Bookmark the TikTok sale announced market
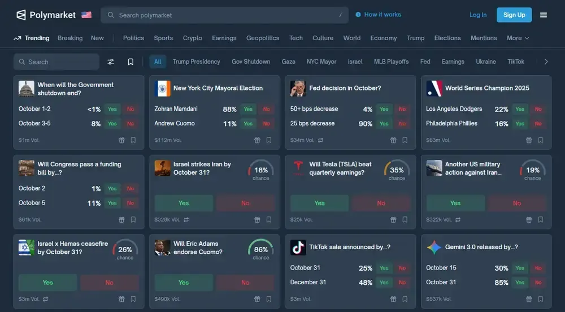This screenshot has height=312, width=565. [x=405, y=299]
